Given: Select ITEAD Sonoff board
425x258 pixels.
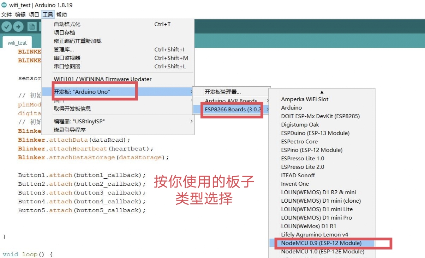Looking at the screenshot, I should 322,175.
